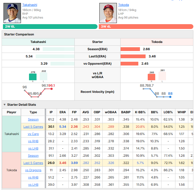Click the wOBAA column header
Viewport: 195px width, 190px height.
(111, 112)
